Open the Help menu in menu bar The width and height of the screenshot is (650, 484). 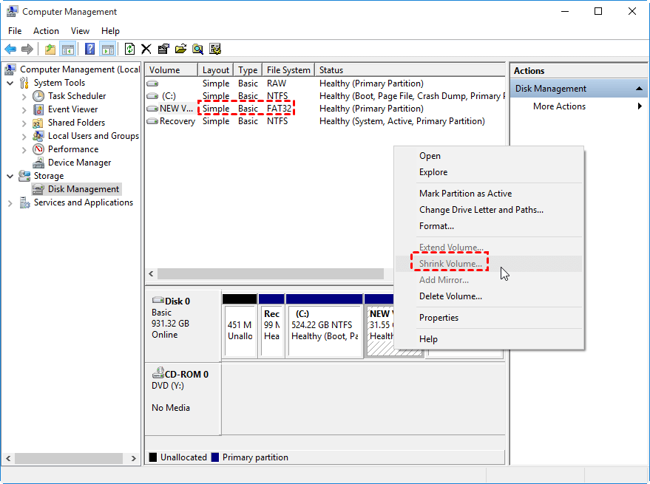pyautogui.click(x=110, y=31)
